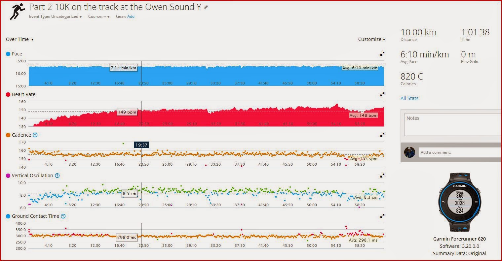
Task: Open Vertical Oscillation help icon
Action: (x=57, y=176)
